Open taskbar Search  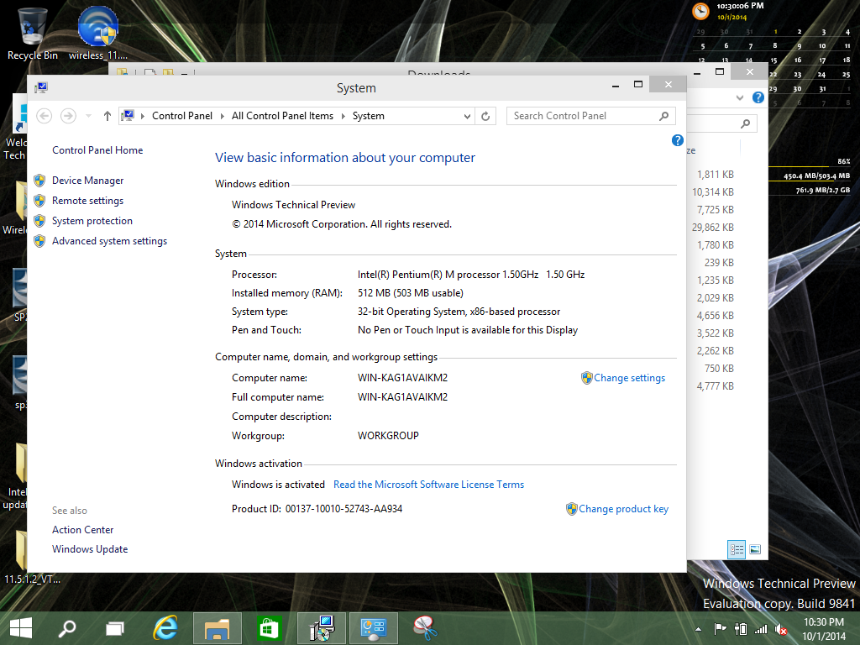pos(67,628)
